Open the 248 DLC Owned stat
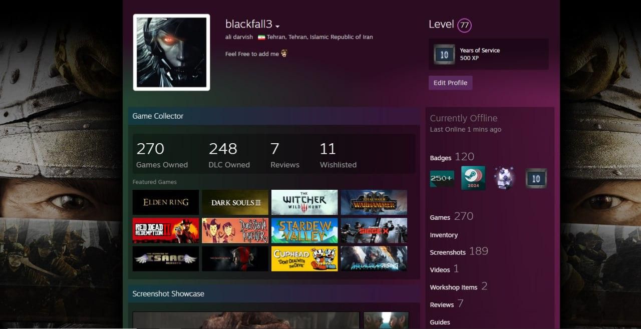The height and width of the screenshot is (329, 641). tap(229, 155)
